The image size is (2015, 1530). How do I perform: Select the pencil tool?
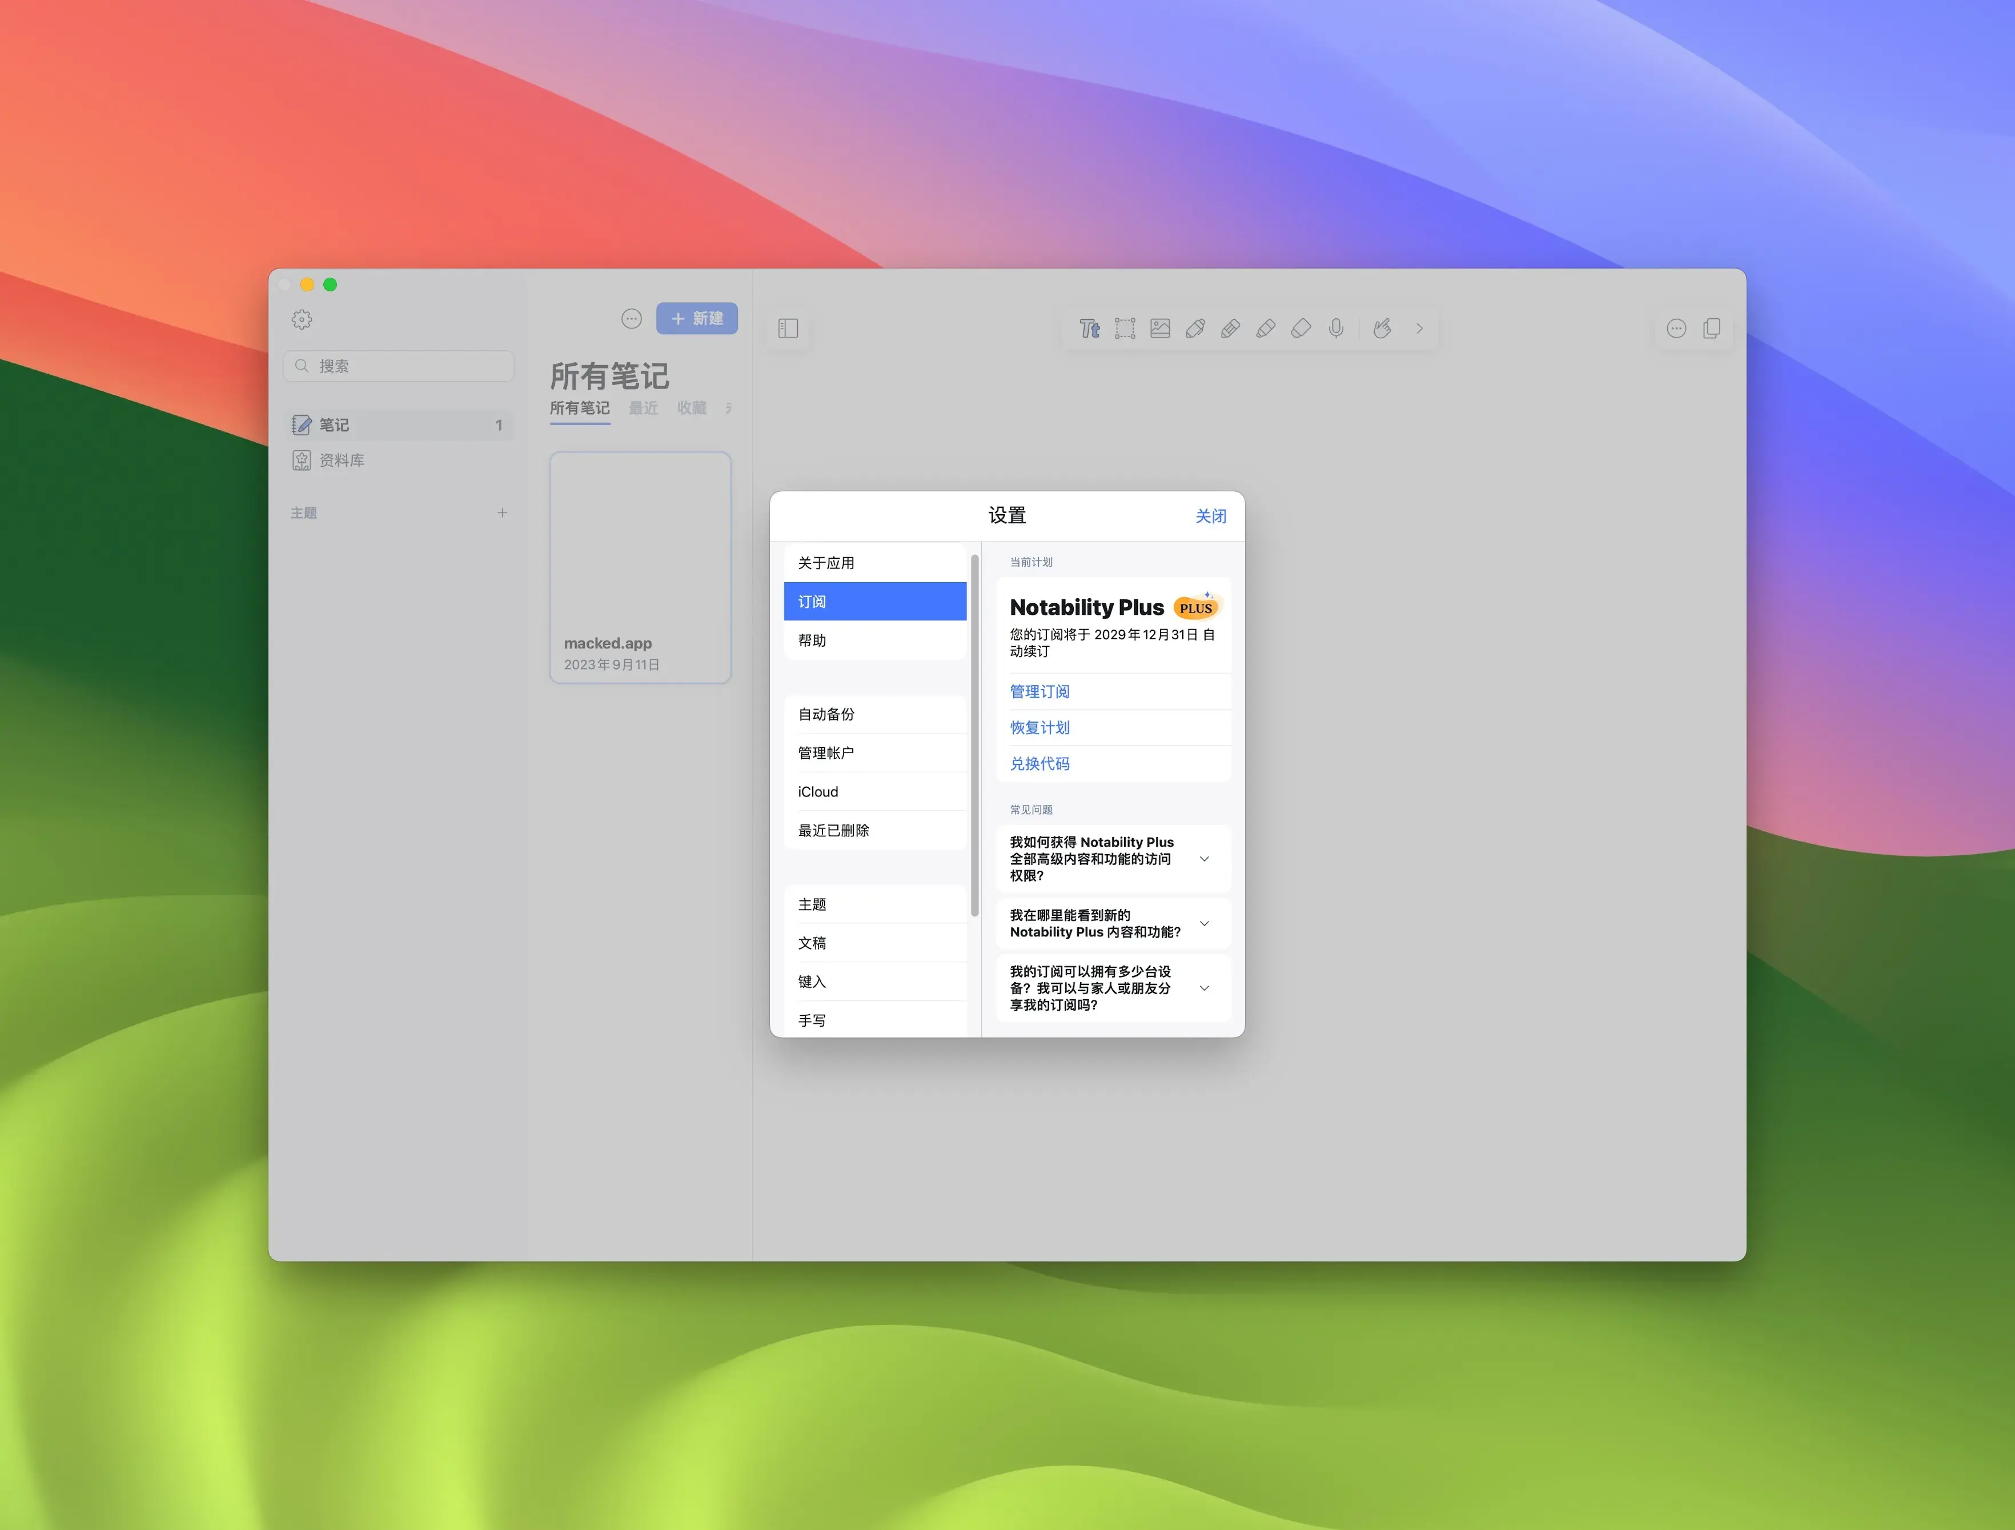point(1231,329)
